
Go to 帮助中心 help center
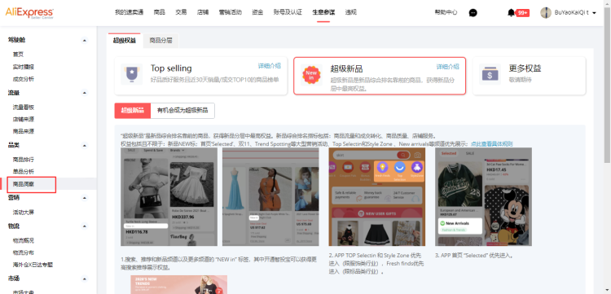[446, 12]
